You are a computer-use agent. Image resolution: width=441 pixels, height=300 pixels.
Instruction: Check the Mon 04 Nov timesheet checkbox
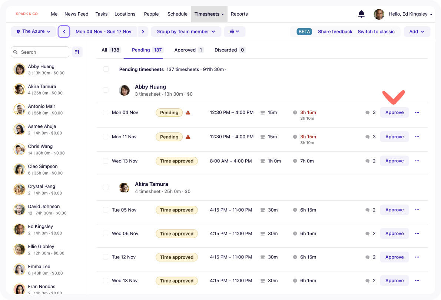[106, 113]
